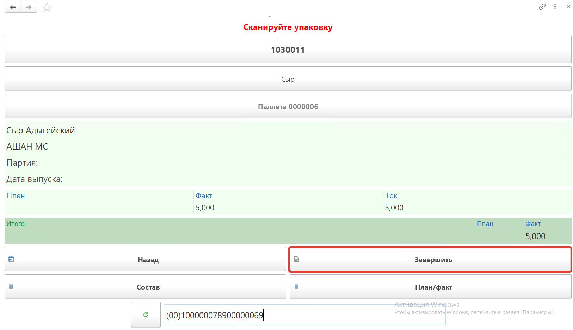Select the Сыр category button
This screenshot has width=573, height=330.
pyautogui.click(x=288, y=79)
